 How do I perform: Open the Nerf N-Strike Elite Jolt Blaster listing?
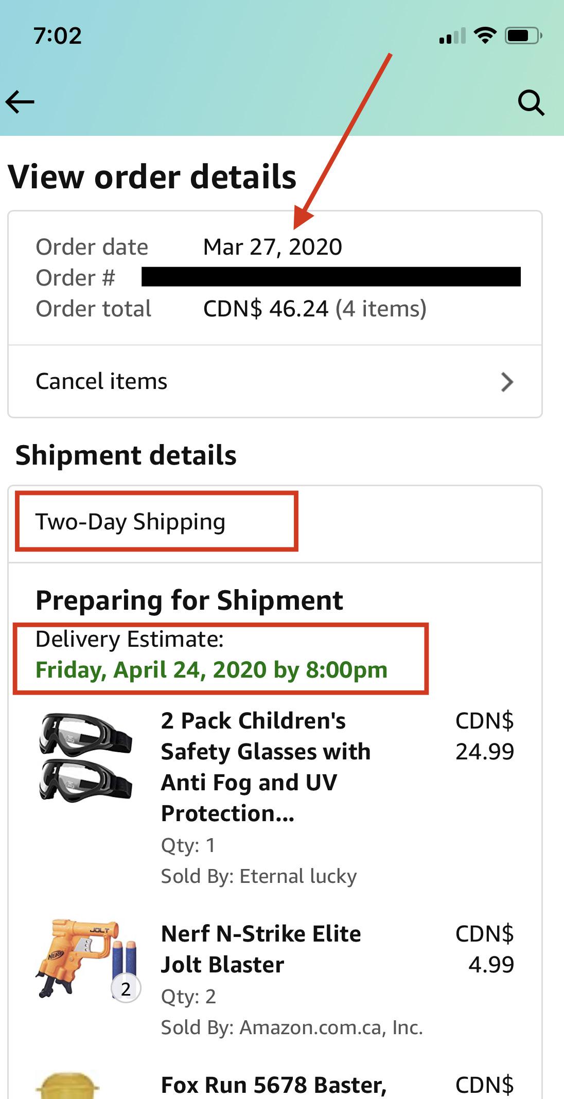[x=260, y=949]
